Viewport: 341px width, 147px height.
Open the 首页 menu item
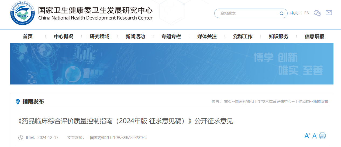[x=28, y=36]
